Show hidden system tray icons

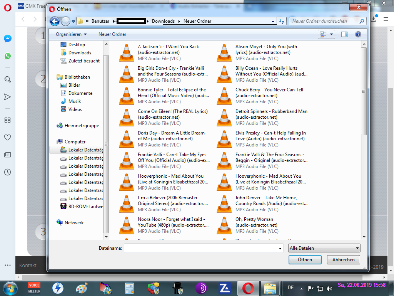[301, 289]
